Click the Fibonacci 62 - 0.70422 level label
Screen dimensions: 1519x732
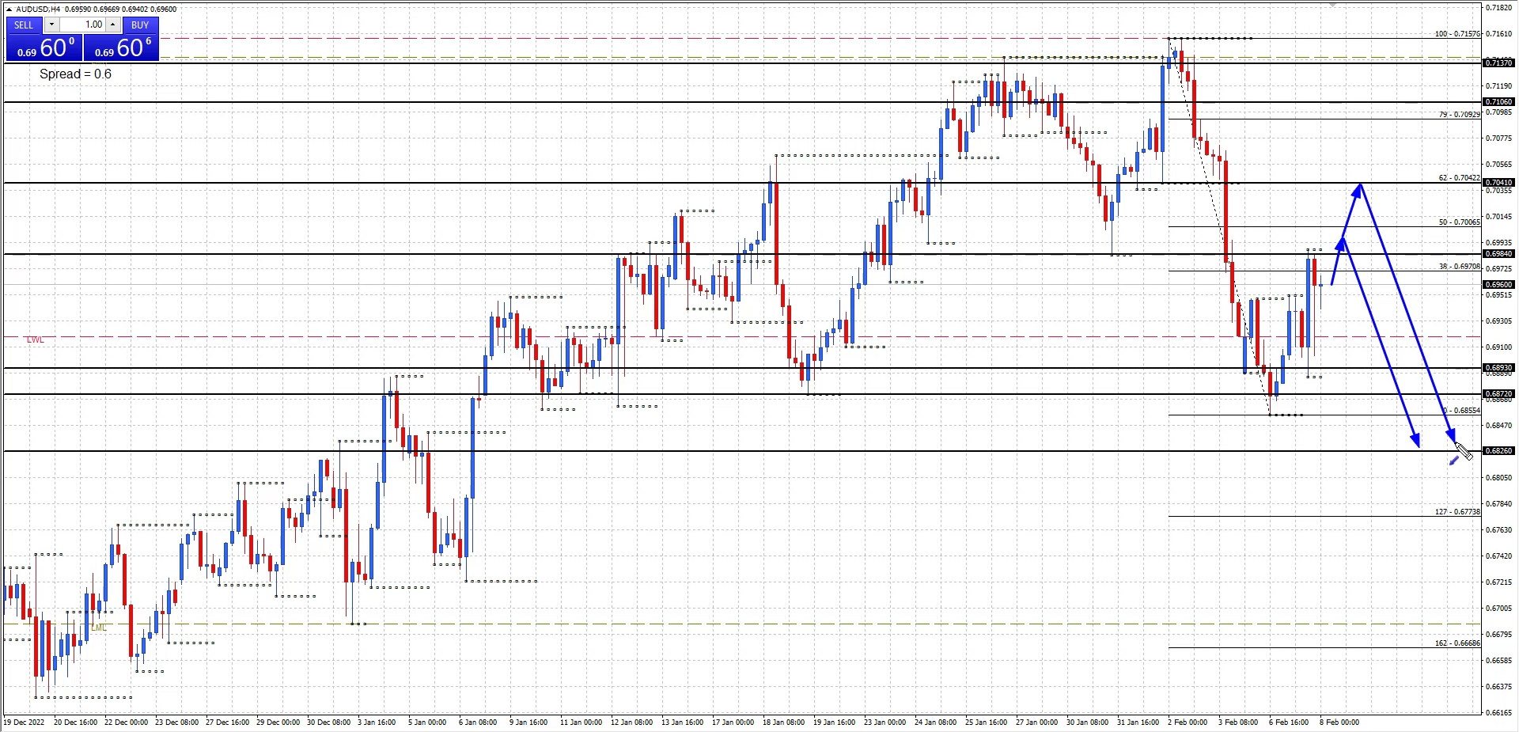pos(1458,178)
